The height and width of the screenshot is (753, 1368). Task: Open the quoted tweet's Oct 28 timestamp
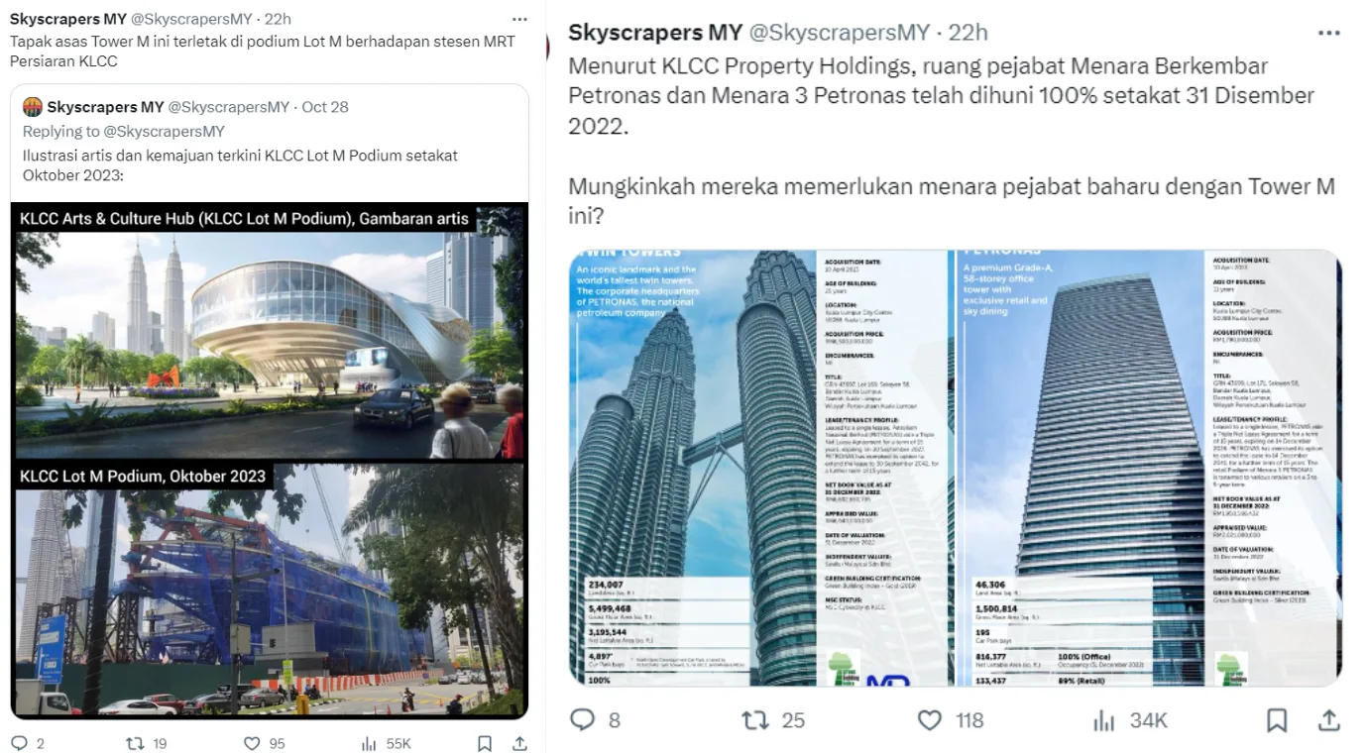325,107
